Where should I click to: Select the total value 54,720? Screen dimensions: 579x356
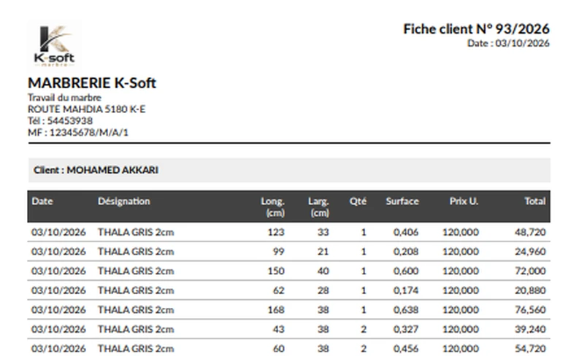[x=530, y=349]
